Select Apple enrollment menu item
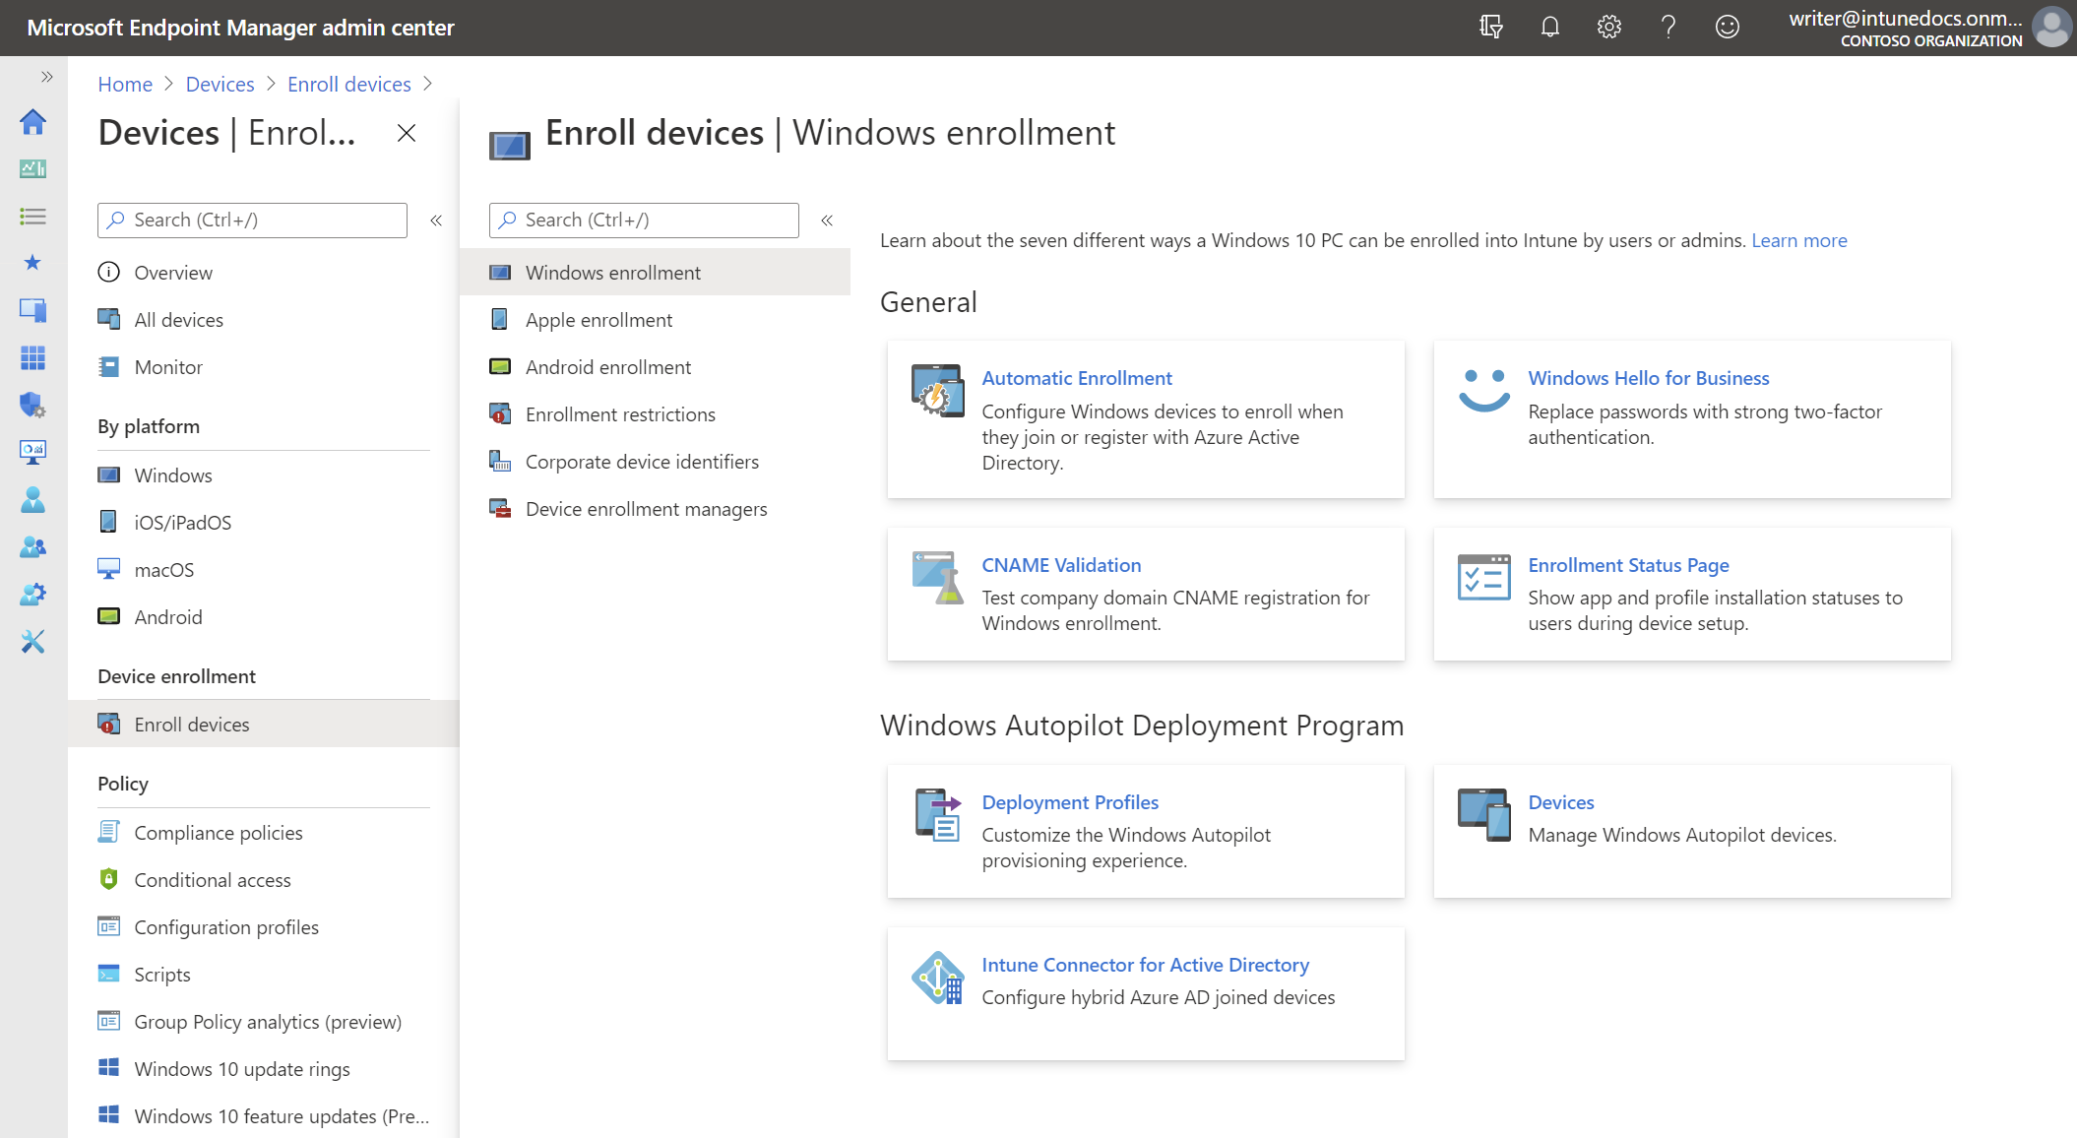 pos(598,320)
